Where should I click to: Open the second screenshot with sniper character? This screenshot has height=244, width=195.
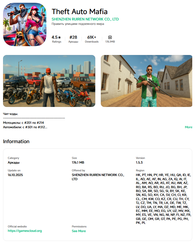point(146,81)
